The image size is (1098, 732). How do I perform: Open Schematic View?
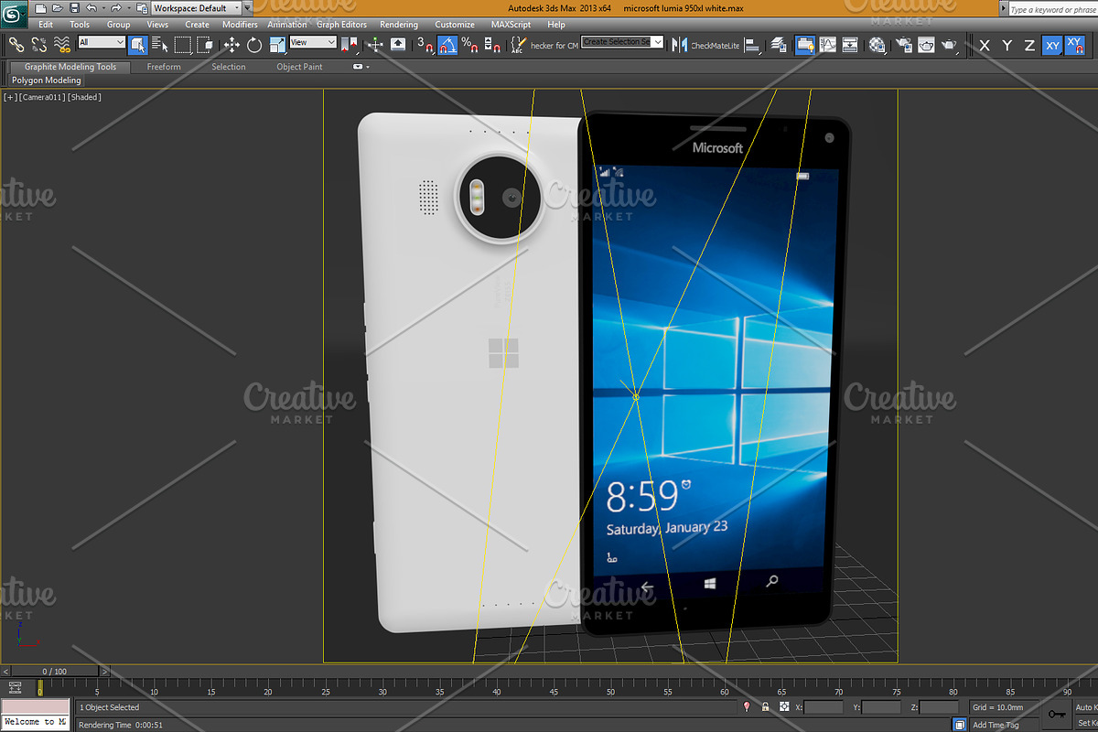point(850,44)
